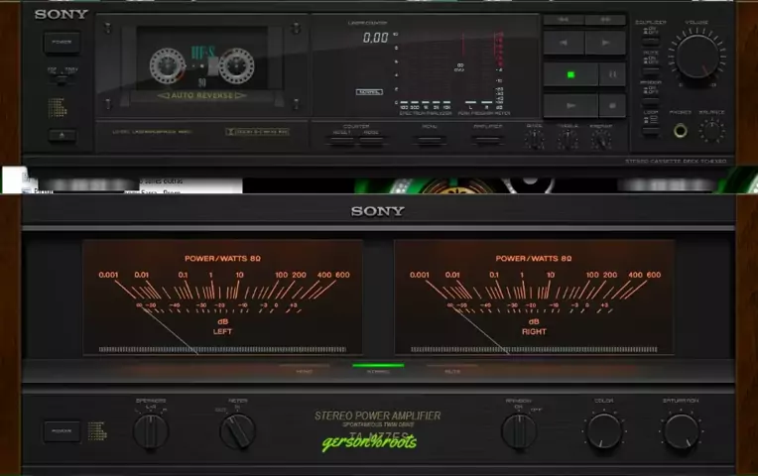Toggle the Loop switch
The height and width of the screenshot is (476, 758).
pos(651,131)
